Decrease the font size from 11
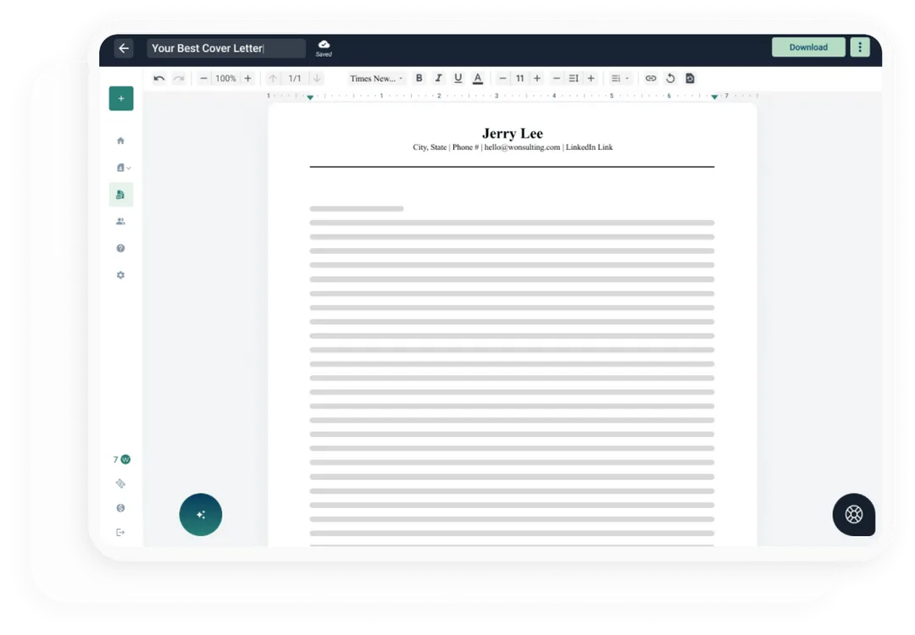Viewport: 915px width, 635px height. [502, 78]
